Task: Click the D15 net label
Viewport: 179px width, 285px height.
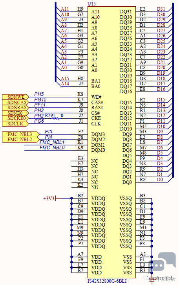Action: (x=161, y=99)
